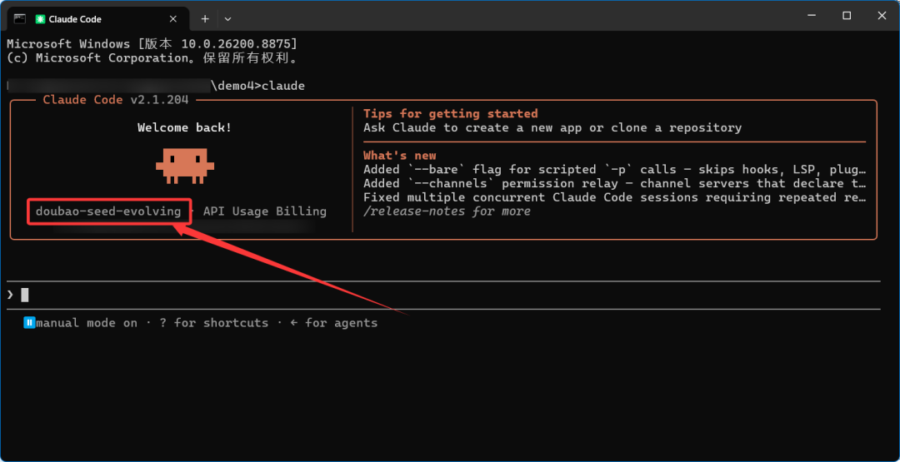900x462 pixels.
Task: Click the 'demo4>claude' command line
Action: (258, 86)
